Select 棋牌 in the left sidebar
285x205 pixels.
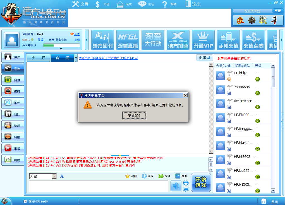pos(13,91)
